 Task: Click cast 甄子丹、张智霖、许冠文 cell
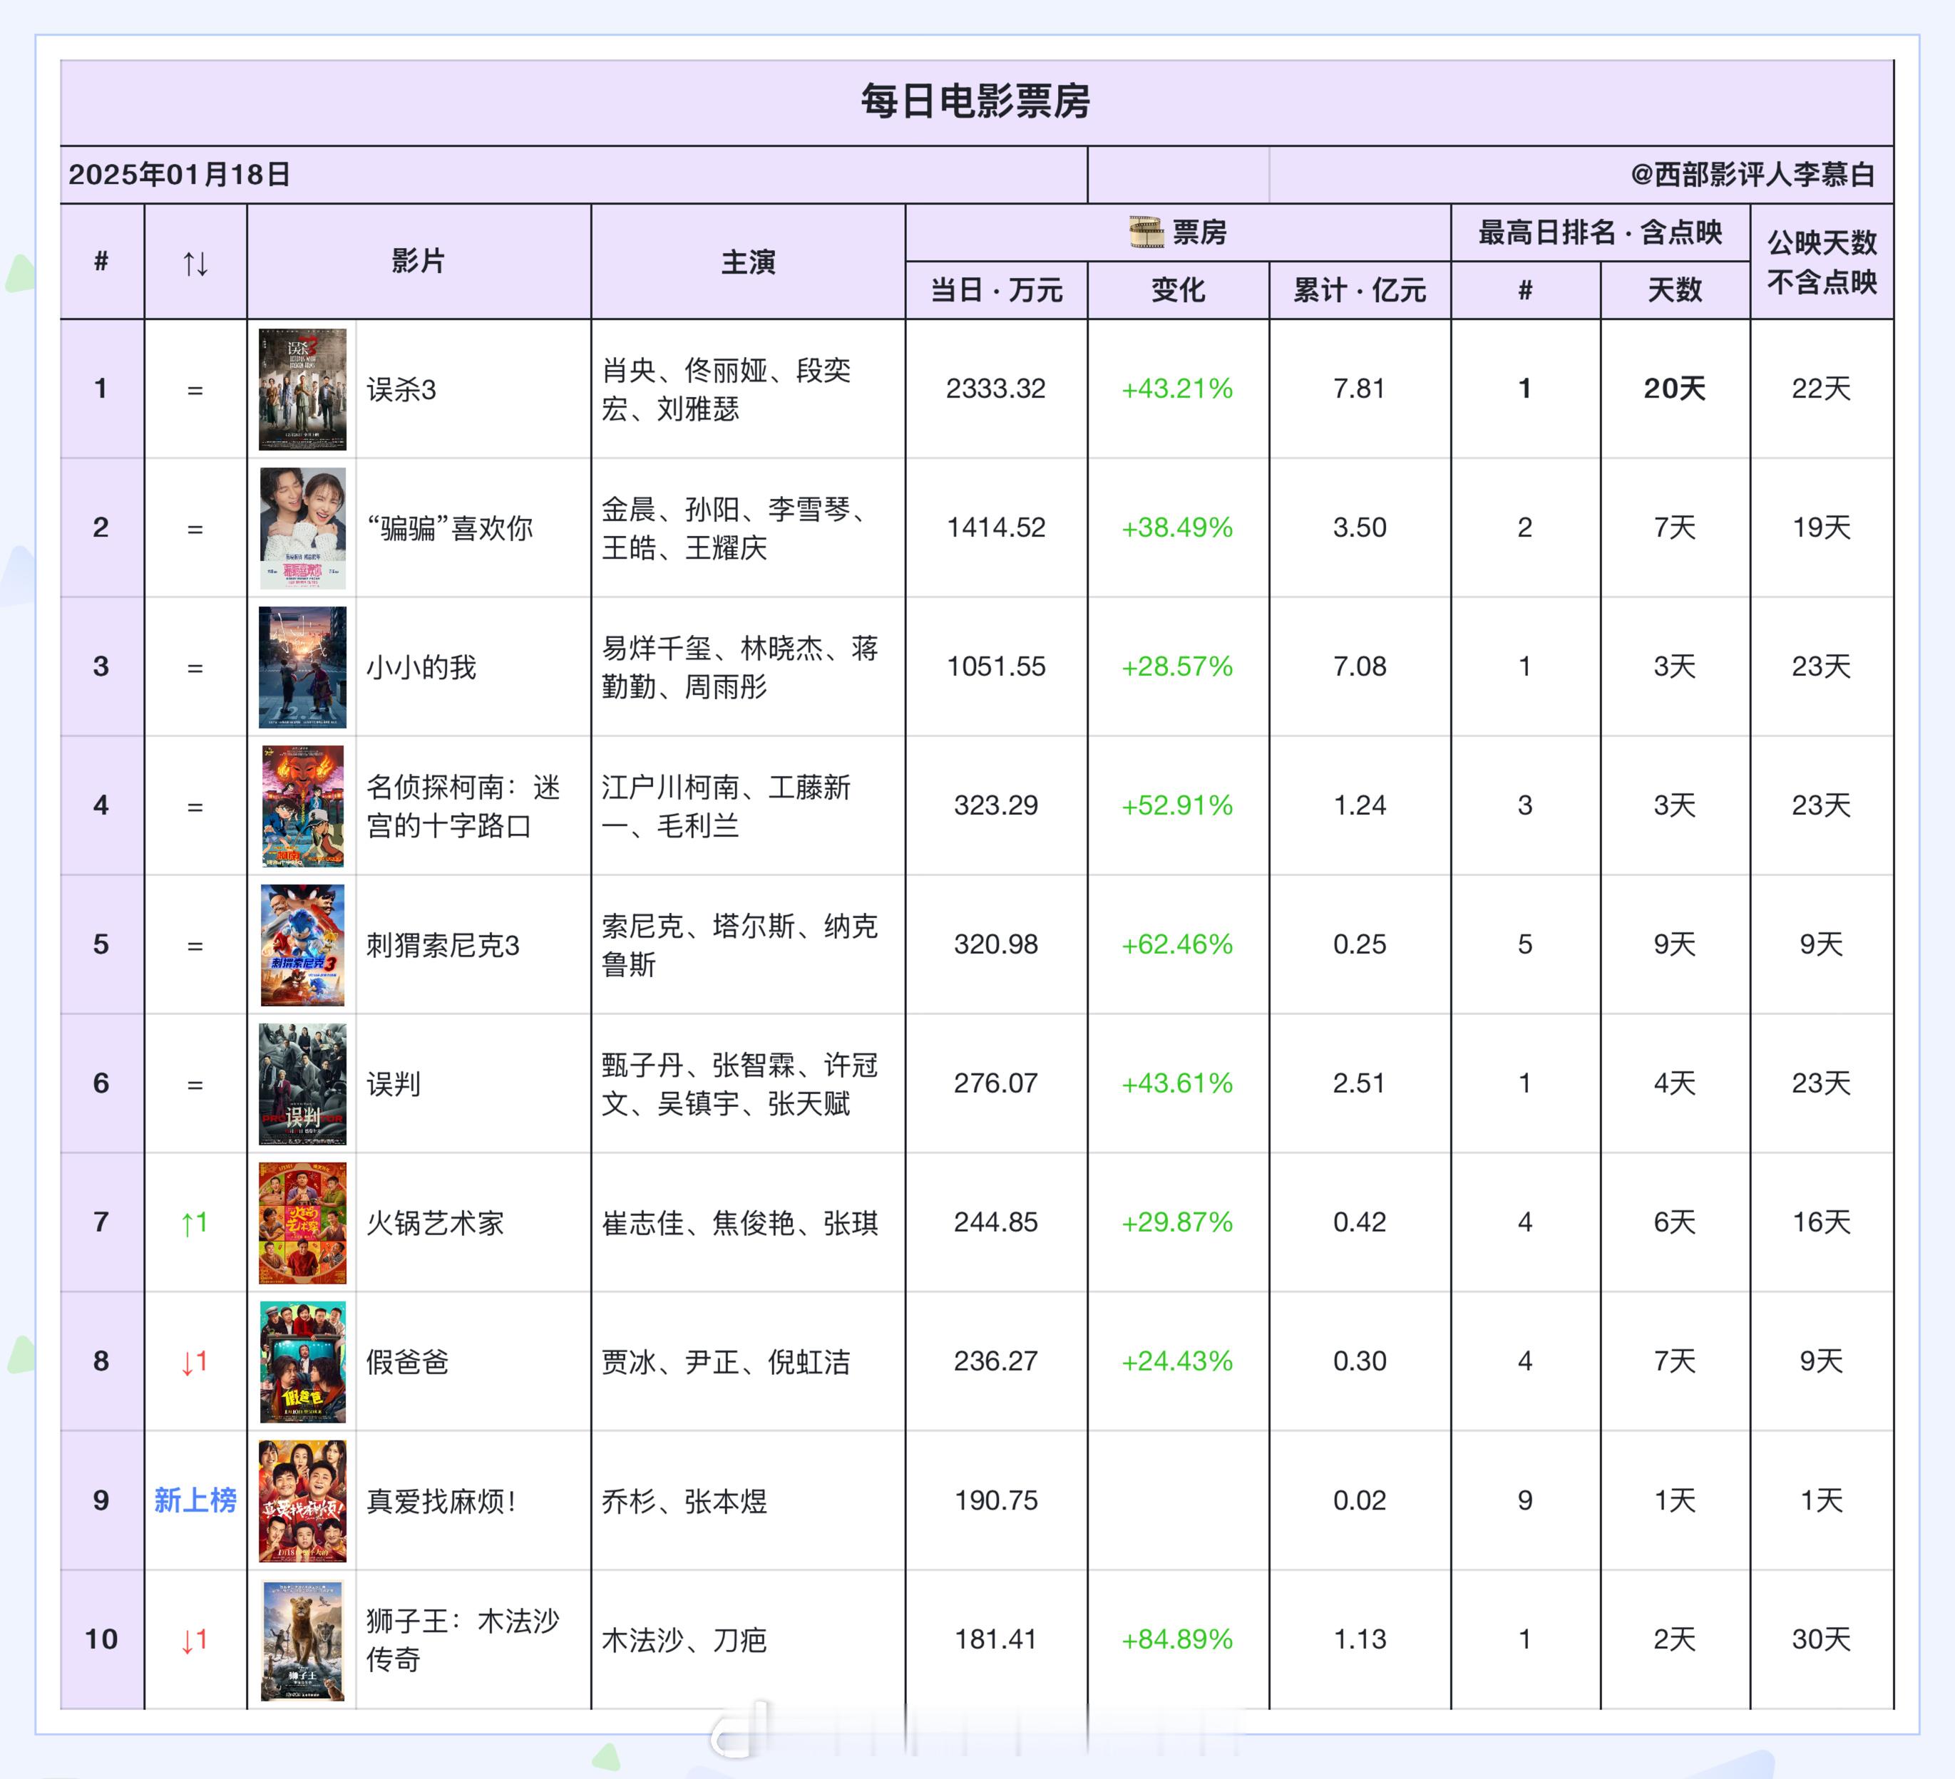(x=740, y=1084)
